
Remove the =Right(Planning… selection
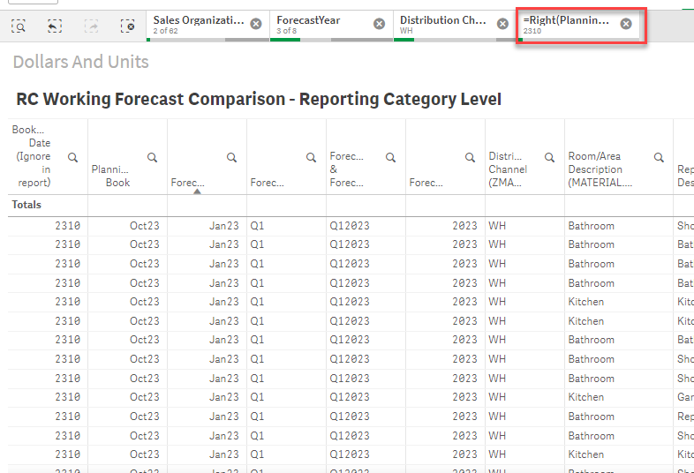point(626,24)
